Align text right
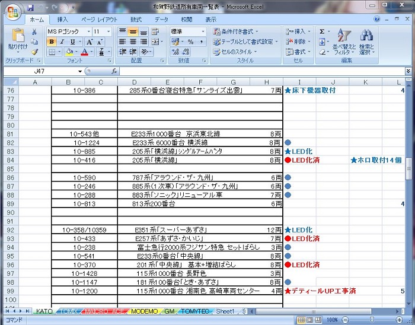Image resolution: width=415 pixels, height=325 pixels. (x=143, y=42)
